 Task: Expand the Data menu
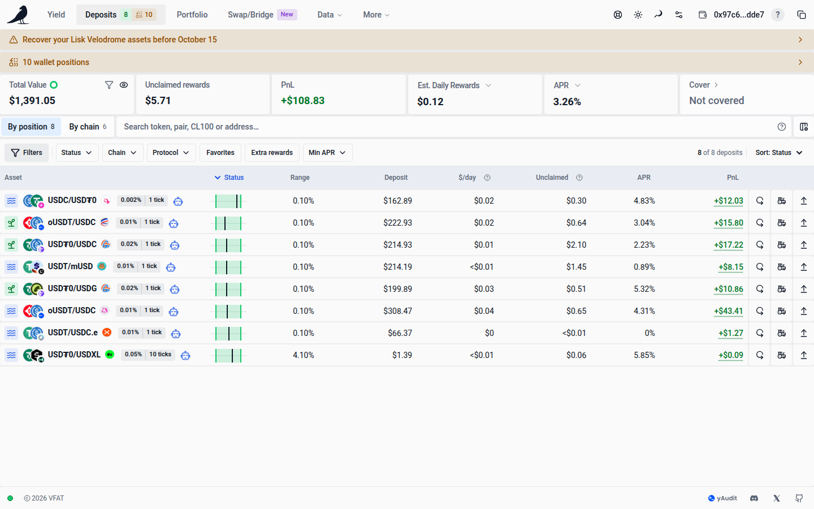[x=330, y=15]
